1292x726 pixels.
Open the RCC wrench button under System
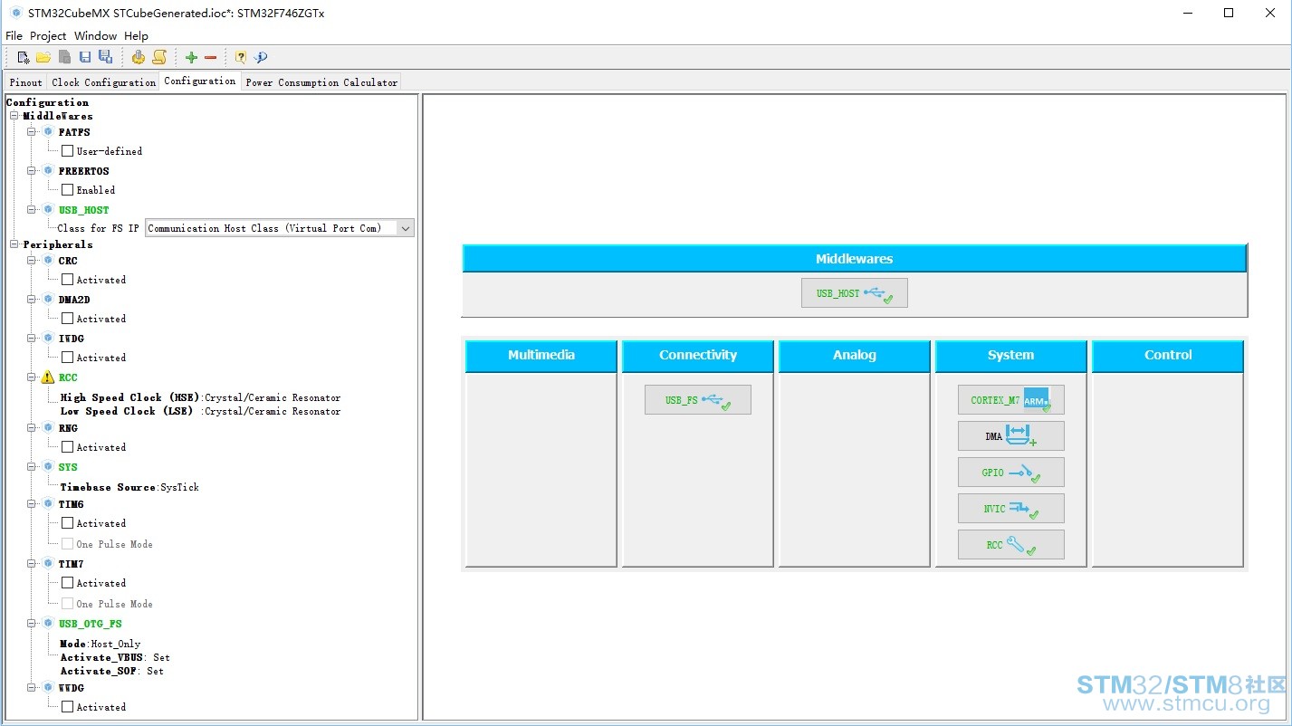pyautogui.click(x=1010, y=545)
